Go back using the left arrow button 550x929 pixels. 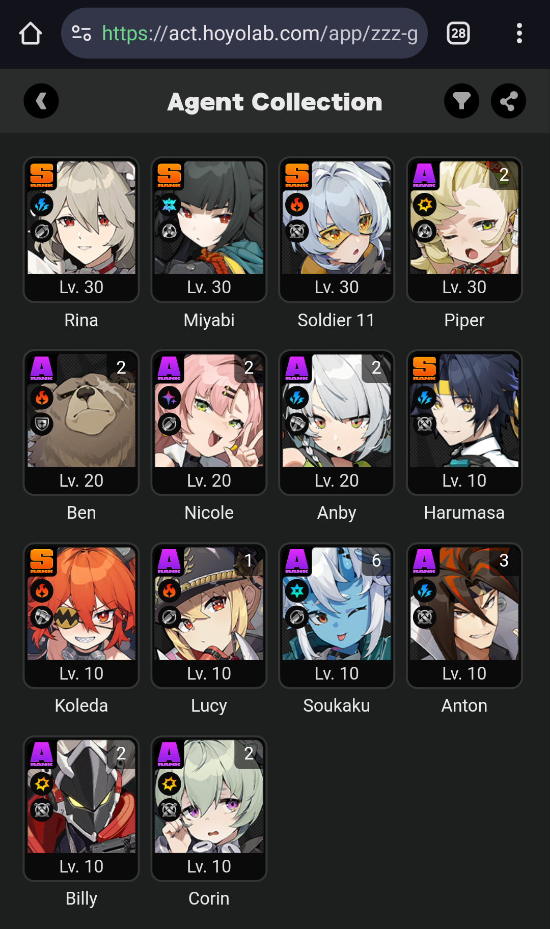tap(41, 101)
